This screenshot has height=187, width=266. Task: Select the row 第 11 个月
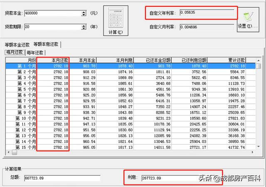131,124
